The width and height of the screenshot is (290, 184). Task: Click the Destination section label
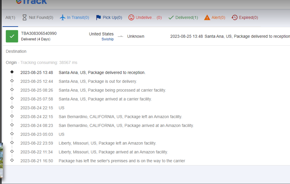16,52
